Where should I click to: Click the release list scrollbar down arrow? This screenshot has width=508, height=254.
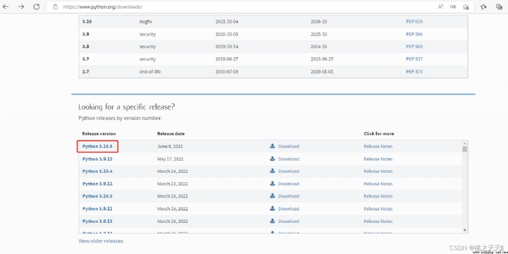465,230
